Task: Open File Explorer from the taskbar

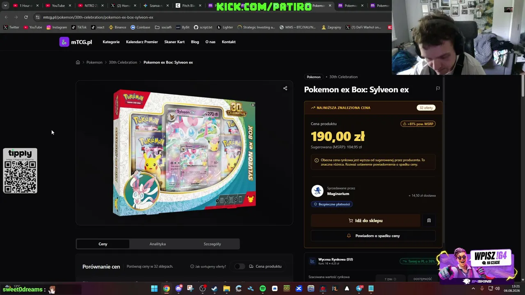Action: tap(226, 289)
